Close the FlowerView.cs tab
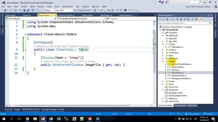The image size is (218, 122). [55, 15]
